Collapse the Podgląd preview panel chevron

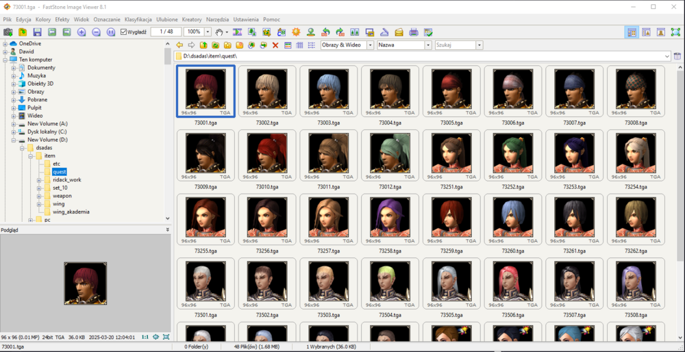168,229
